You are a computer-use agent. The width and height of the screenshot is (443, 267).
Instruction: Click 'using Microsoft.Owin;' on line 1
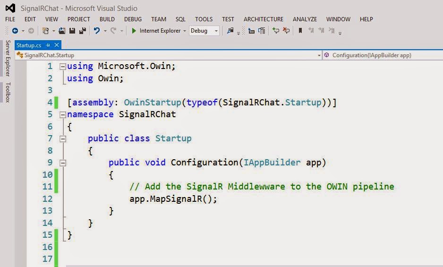(121, 66)
